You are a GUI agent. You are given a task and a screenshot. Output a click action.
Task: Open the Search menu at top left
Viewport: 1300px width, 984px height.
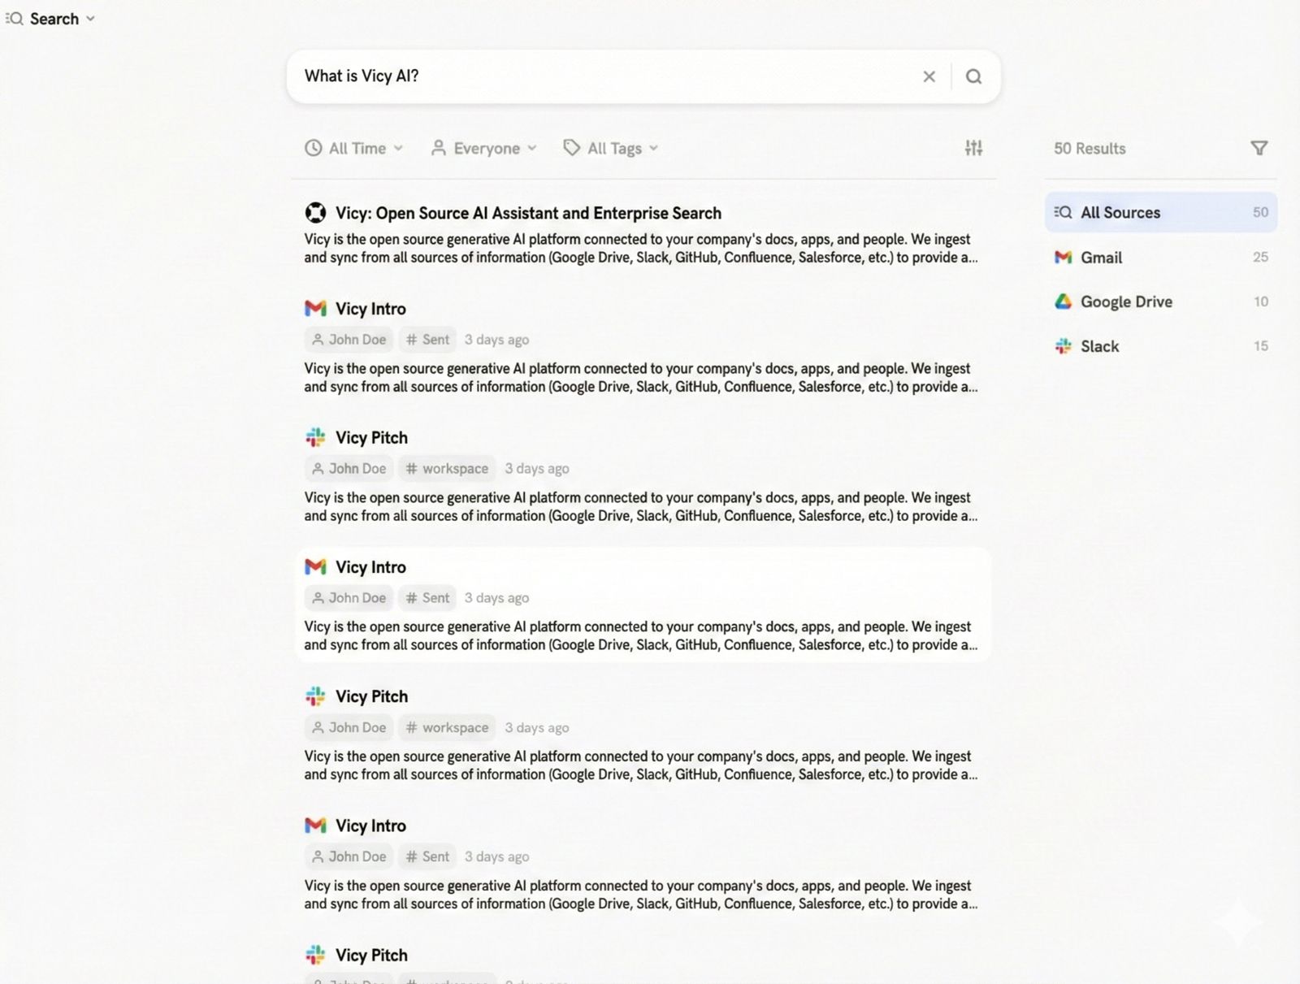pos(50,19)
